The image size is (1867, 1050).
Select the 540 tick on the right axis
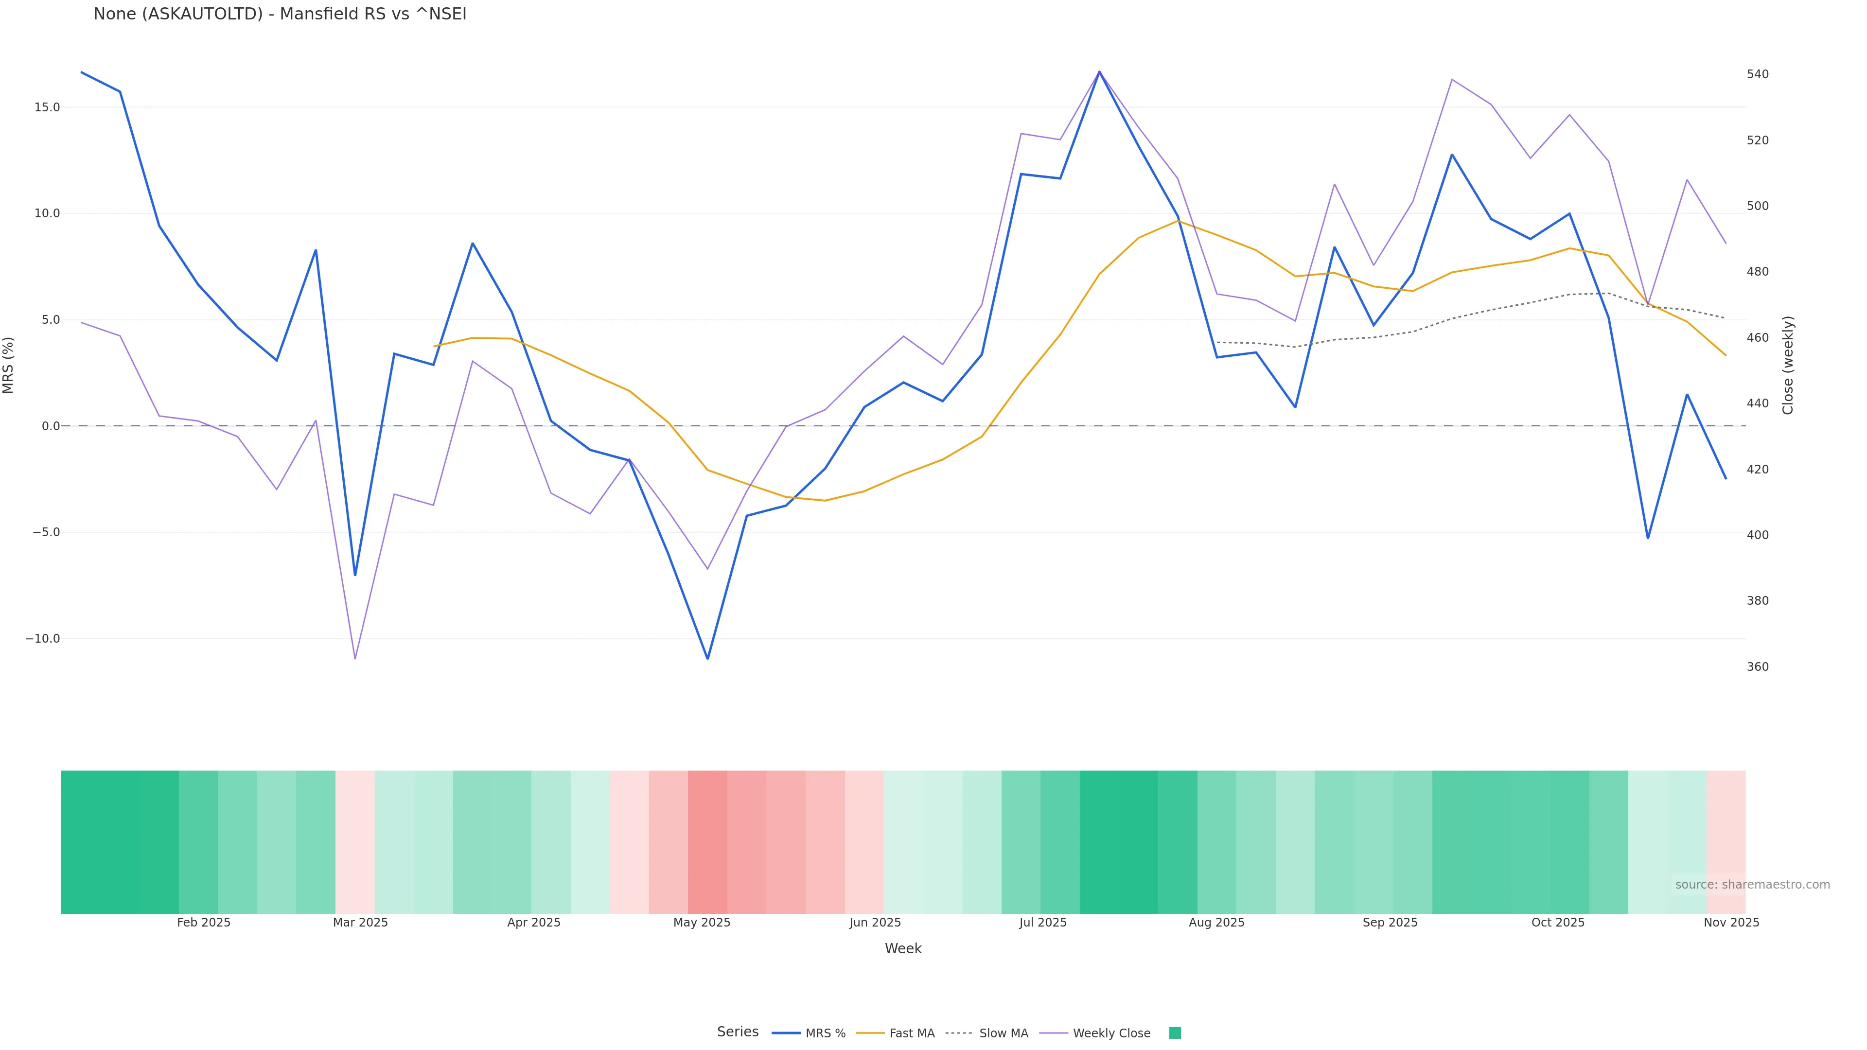[x=1758, y=75]
